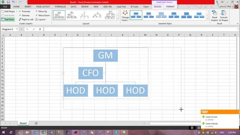Apply the third faded SmartArt style
This screenshot has width=240, height=135.
tap(161, 15)
